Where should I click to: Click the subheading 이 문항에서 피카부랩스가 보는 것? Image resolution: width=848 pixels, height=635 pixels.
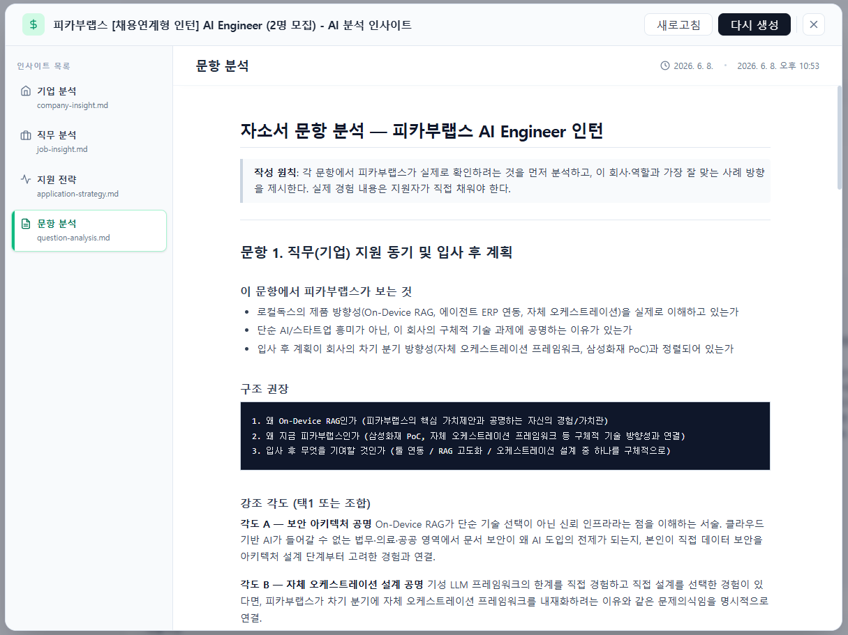coord(326,291)
